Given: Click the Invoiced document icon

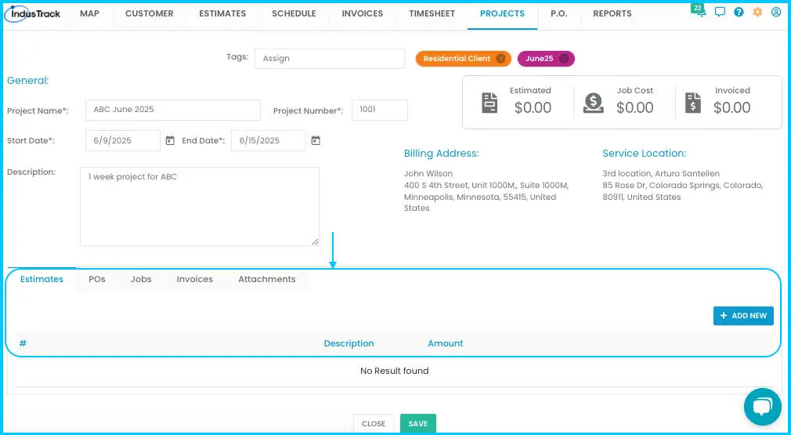Looking at the screenshot, I should pos(693,103).
